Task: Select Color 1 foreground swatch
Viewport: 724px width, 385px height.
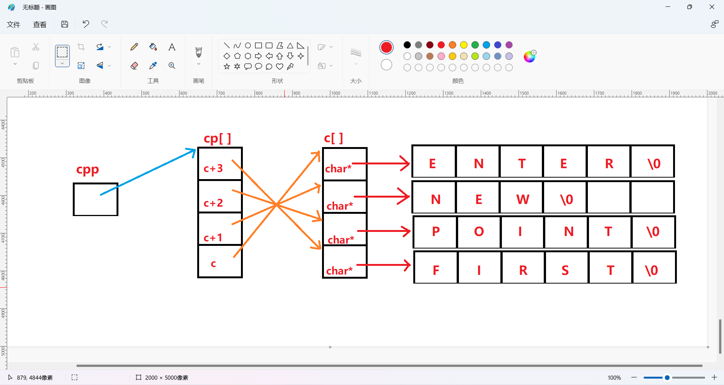Action: (387, 48)
